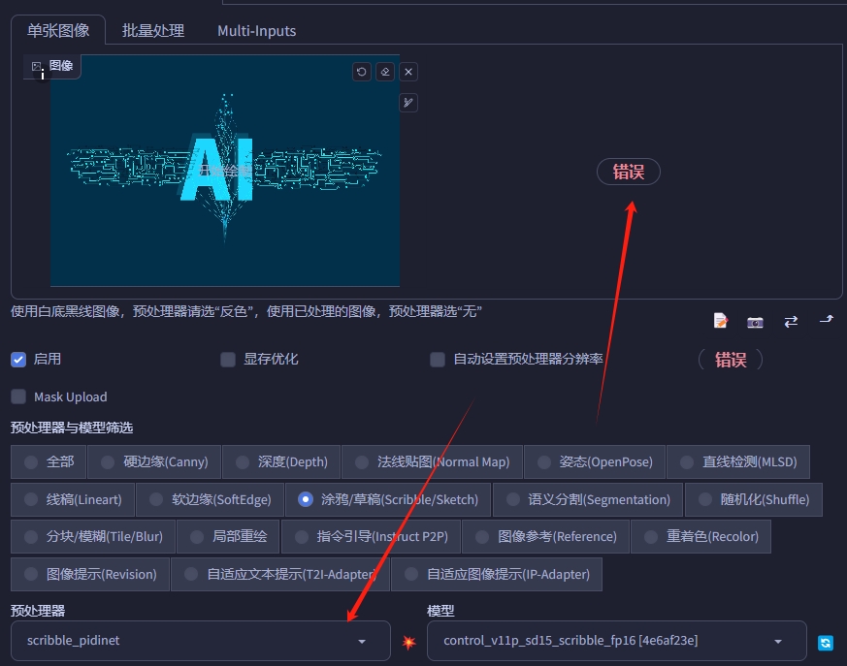Select the undo/reset icon above the AI image

point(361,71)
